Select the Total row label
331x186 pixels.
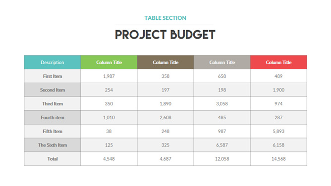[53, 159]
